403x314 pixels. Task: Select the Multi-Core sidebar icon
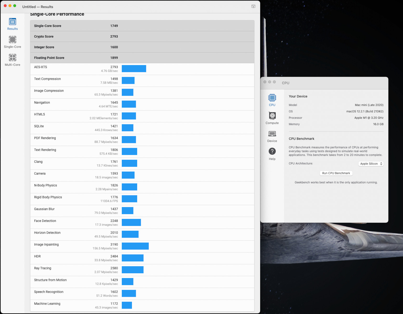tap(12, 58)
